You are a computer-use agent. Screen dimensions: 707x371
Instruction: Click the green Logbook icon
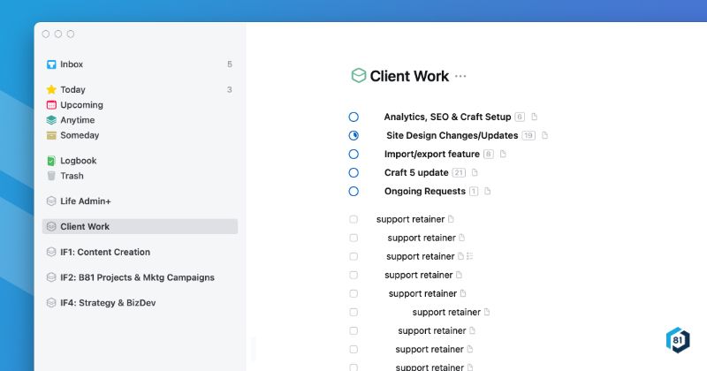pos(51,161)
